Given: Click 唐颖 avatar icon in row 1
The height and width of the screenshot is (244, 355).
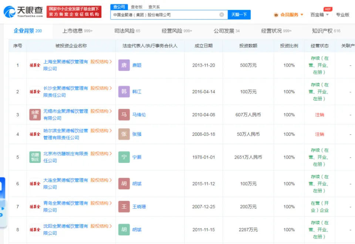Looking at the screenshot, I should click(124, 65).
